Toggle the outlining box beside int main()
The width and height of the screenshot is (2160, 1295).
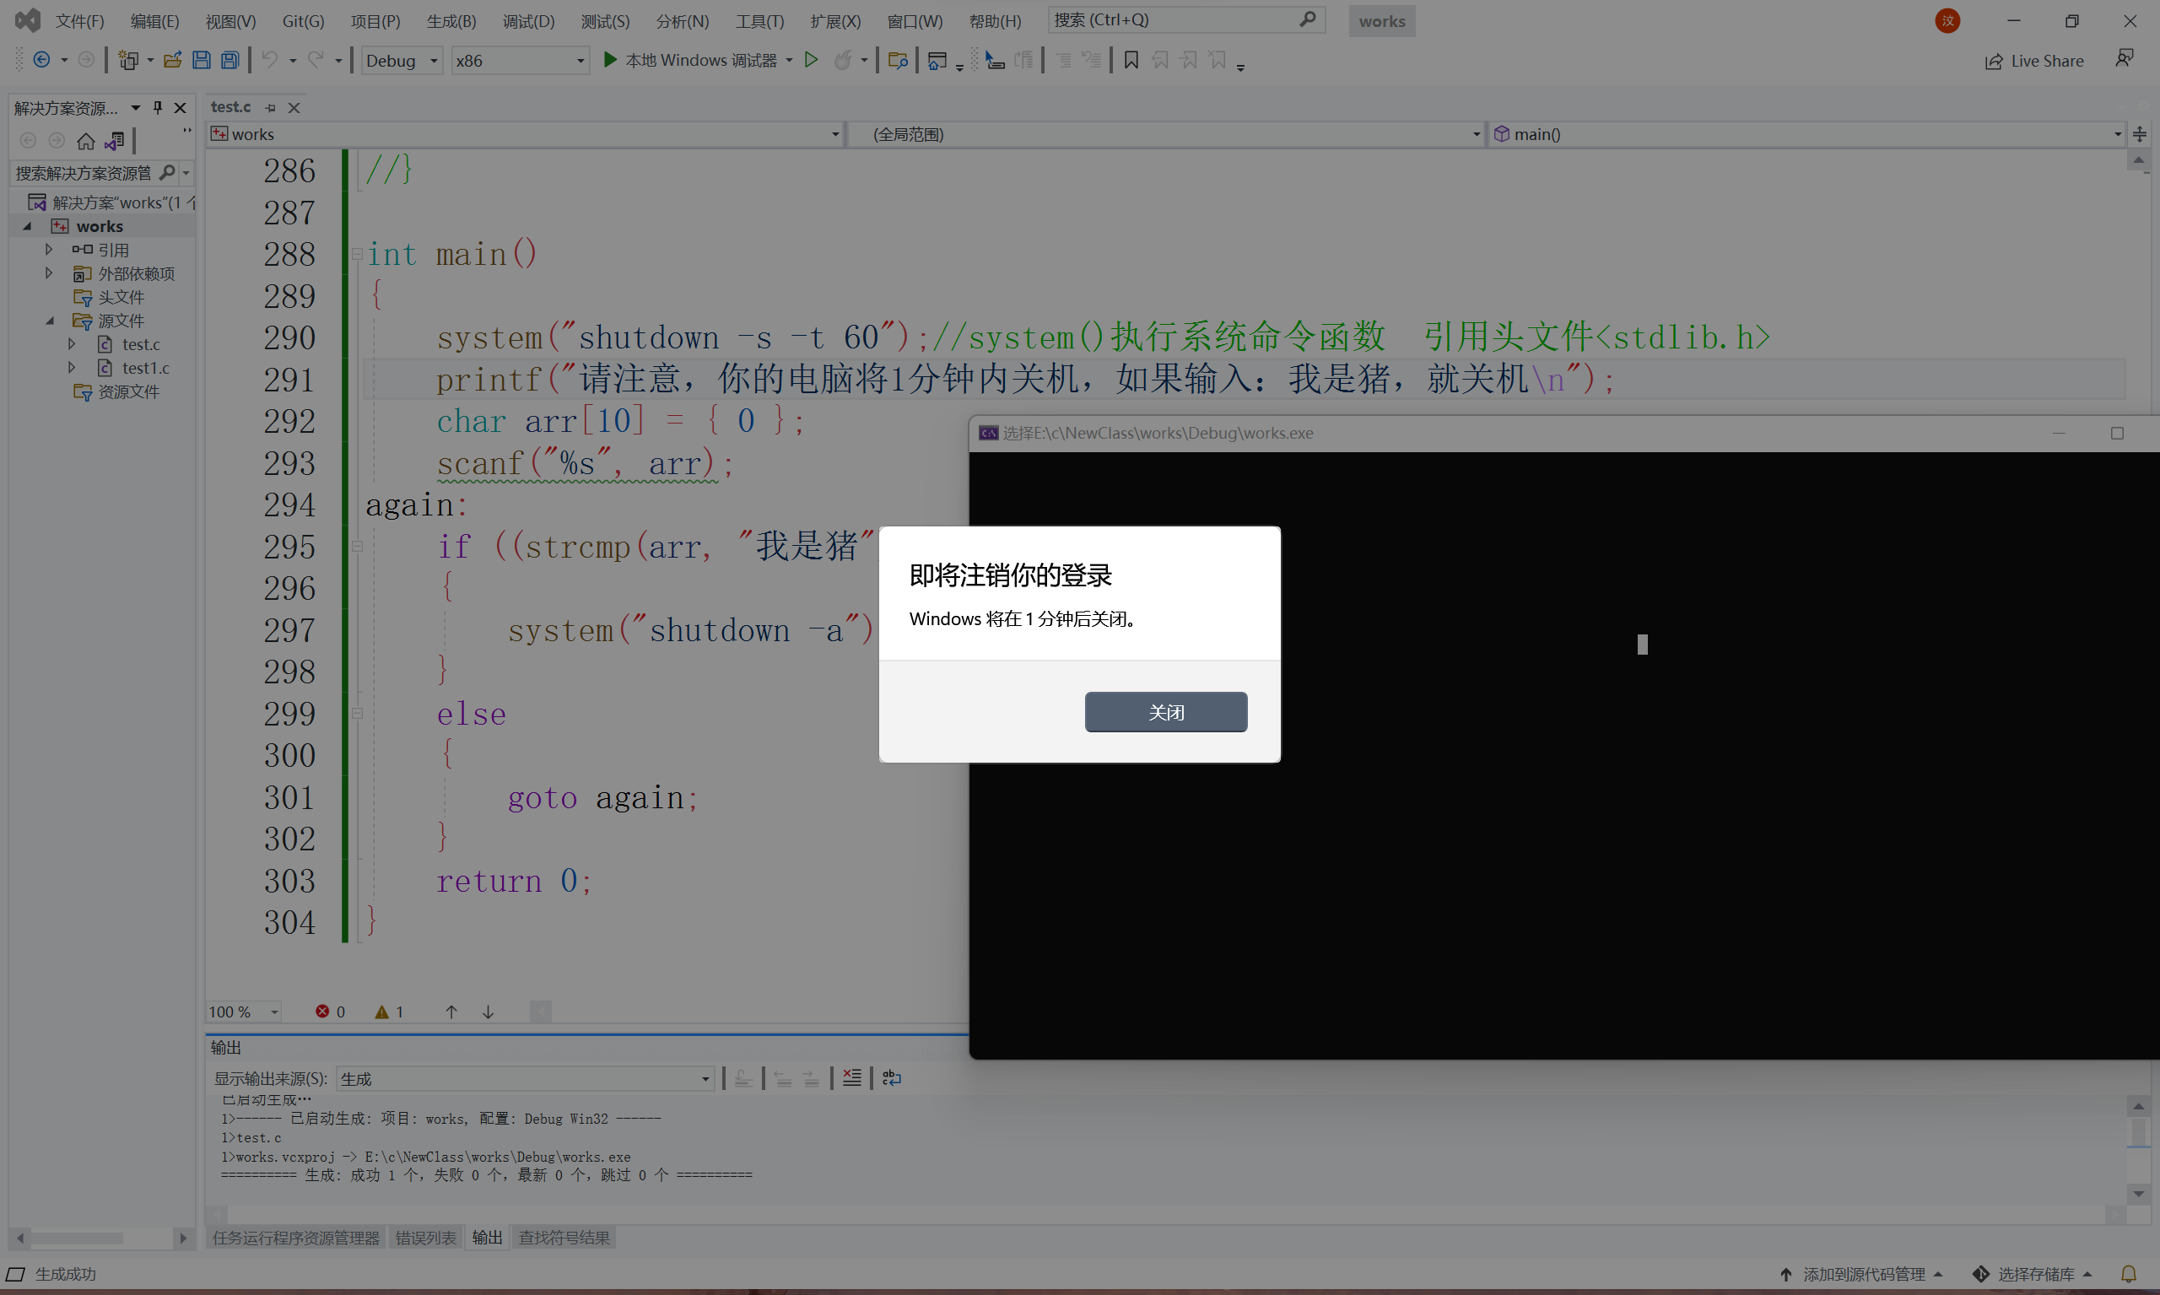(357, 254)
